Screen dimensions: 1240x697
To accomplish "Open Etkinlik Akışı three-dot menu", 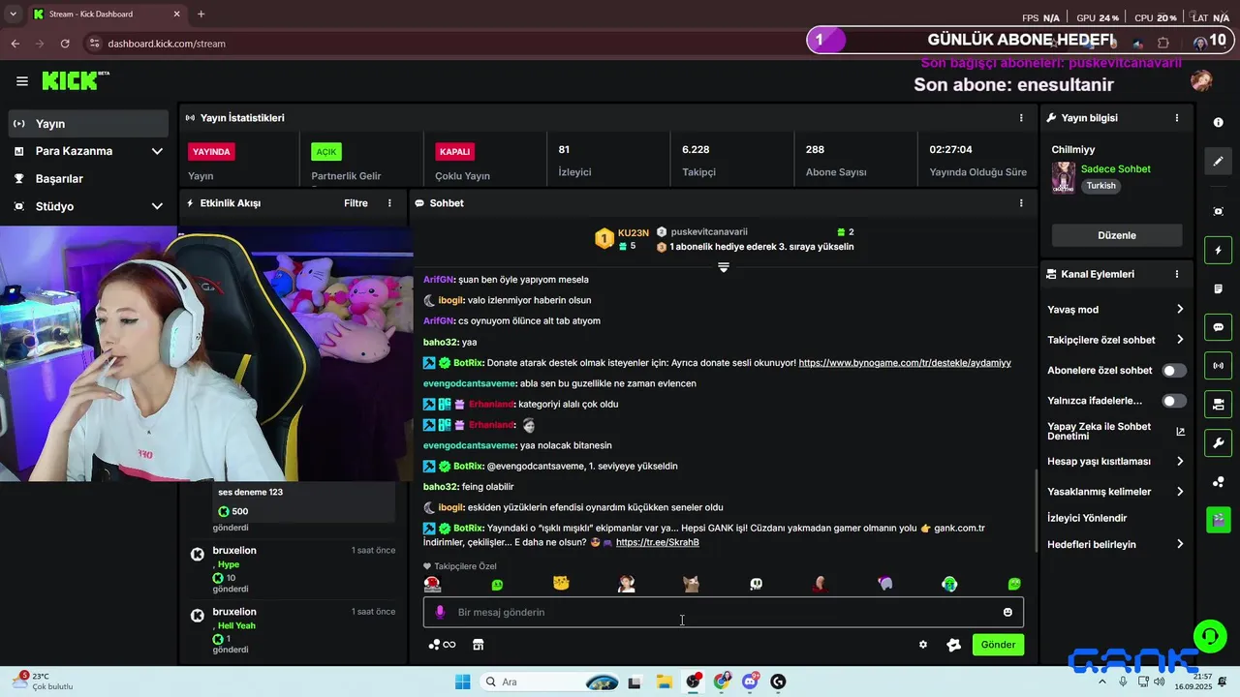I will (x=389, y=203).
